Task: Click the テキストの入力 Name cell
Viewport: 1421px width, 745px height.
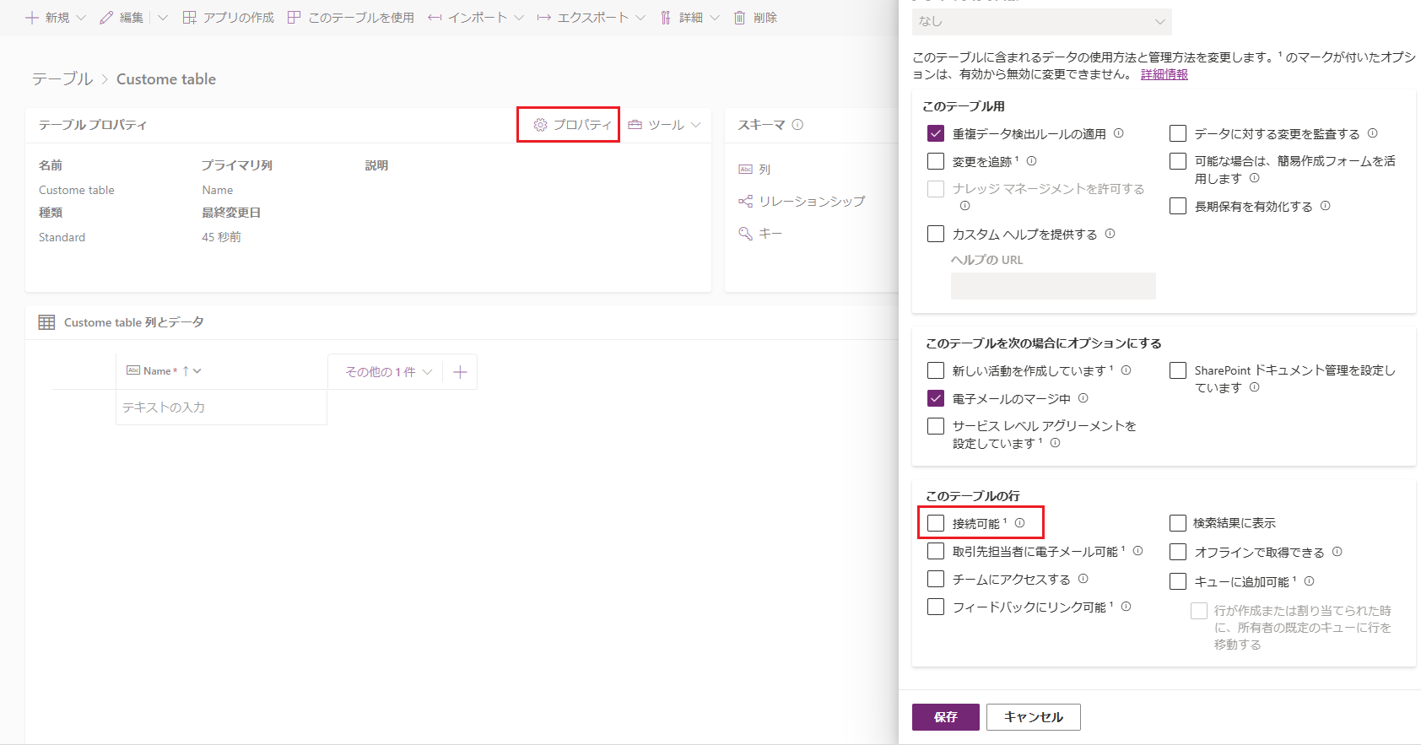Action: (221, 408)
